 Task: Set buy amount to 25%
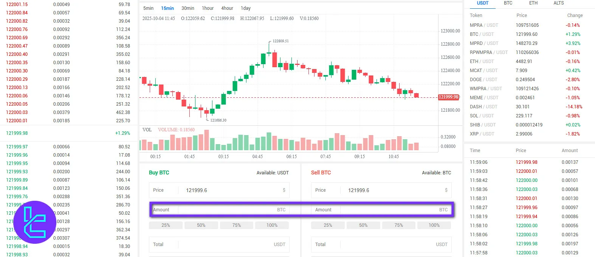click(x=166, y=225)
